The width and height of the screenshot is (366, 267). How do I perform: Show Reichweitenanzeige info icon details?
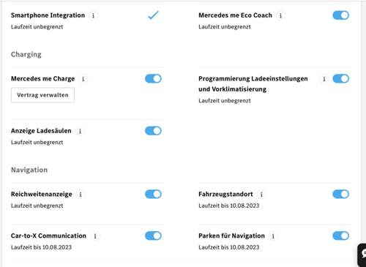click(81, 195)
